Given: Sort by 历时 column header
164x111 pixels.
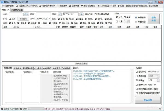Looking at the screenshot, I should click(x=58, y=27).
